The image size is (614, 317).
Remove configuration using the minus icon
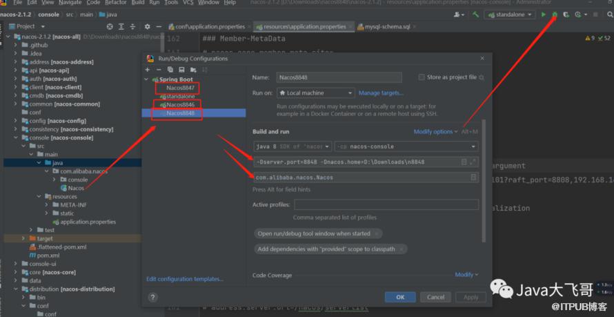tap(158, 70)
